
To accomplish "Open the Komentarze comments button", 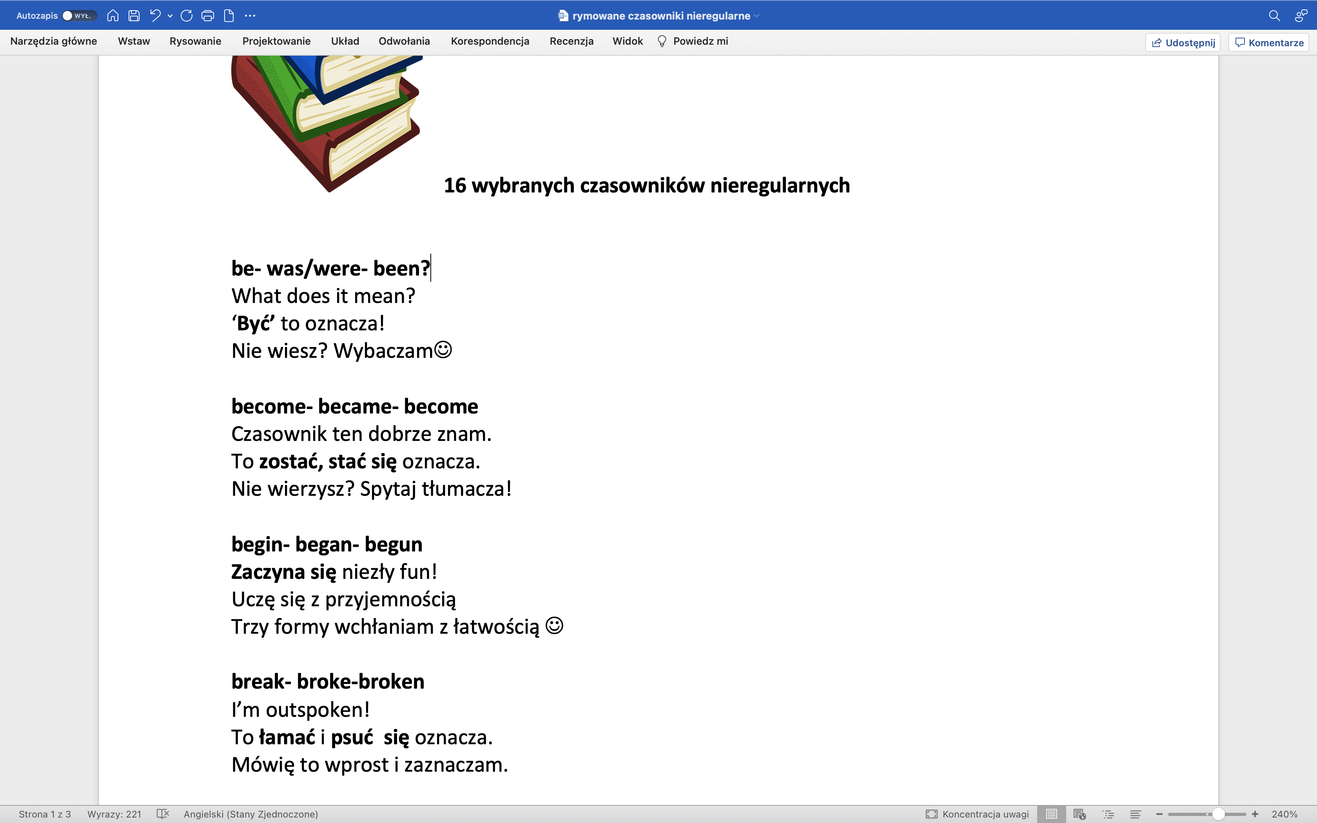I will (1268, 42).
